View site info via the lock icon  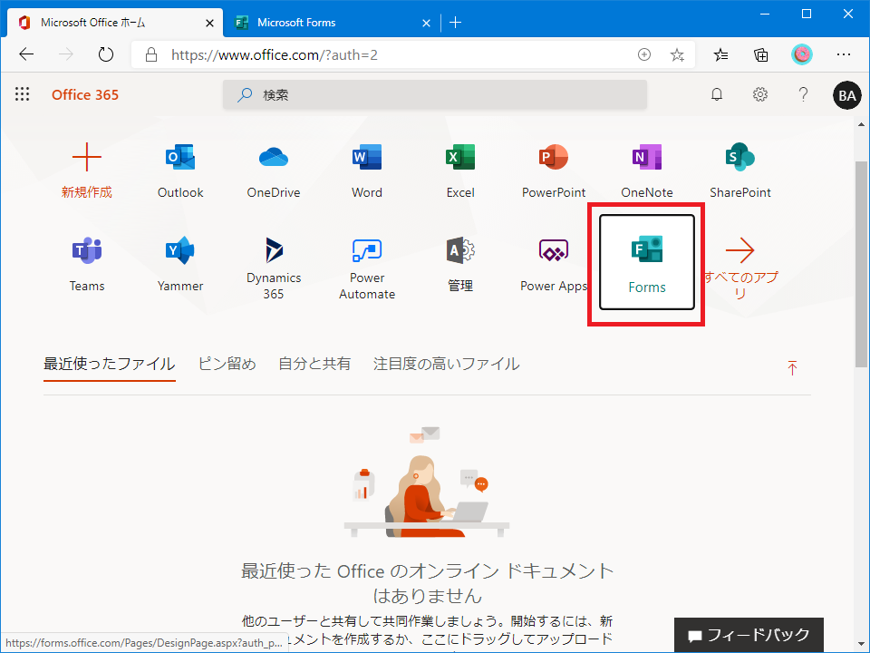click(x=151, y=54)
